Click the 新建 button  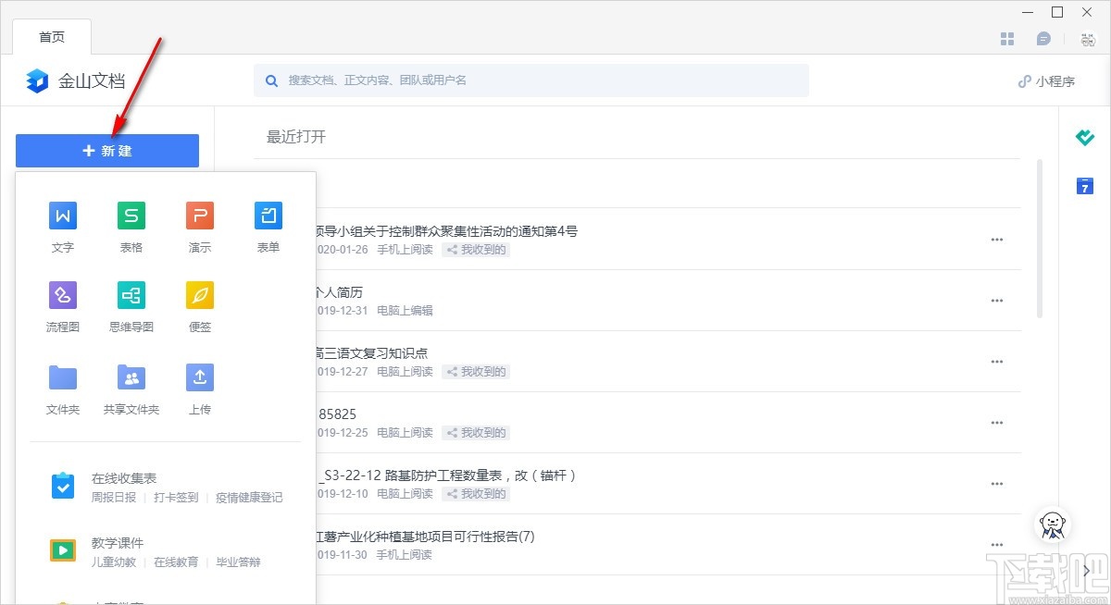[x=106, y=150]
